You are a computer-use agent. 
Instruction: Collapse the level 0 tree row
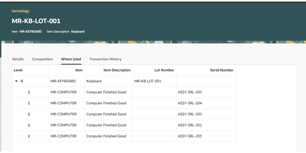click(x=16, y=81)
